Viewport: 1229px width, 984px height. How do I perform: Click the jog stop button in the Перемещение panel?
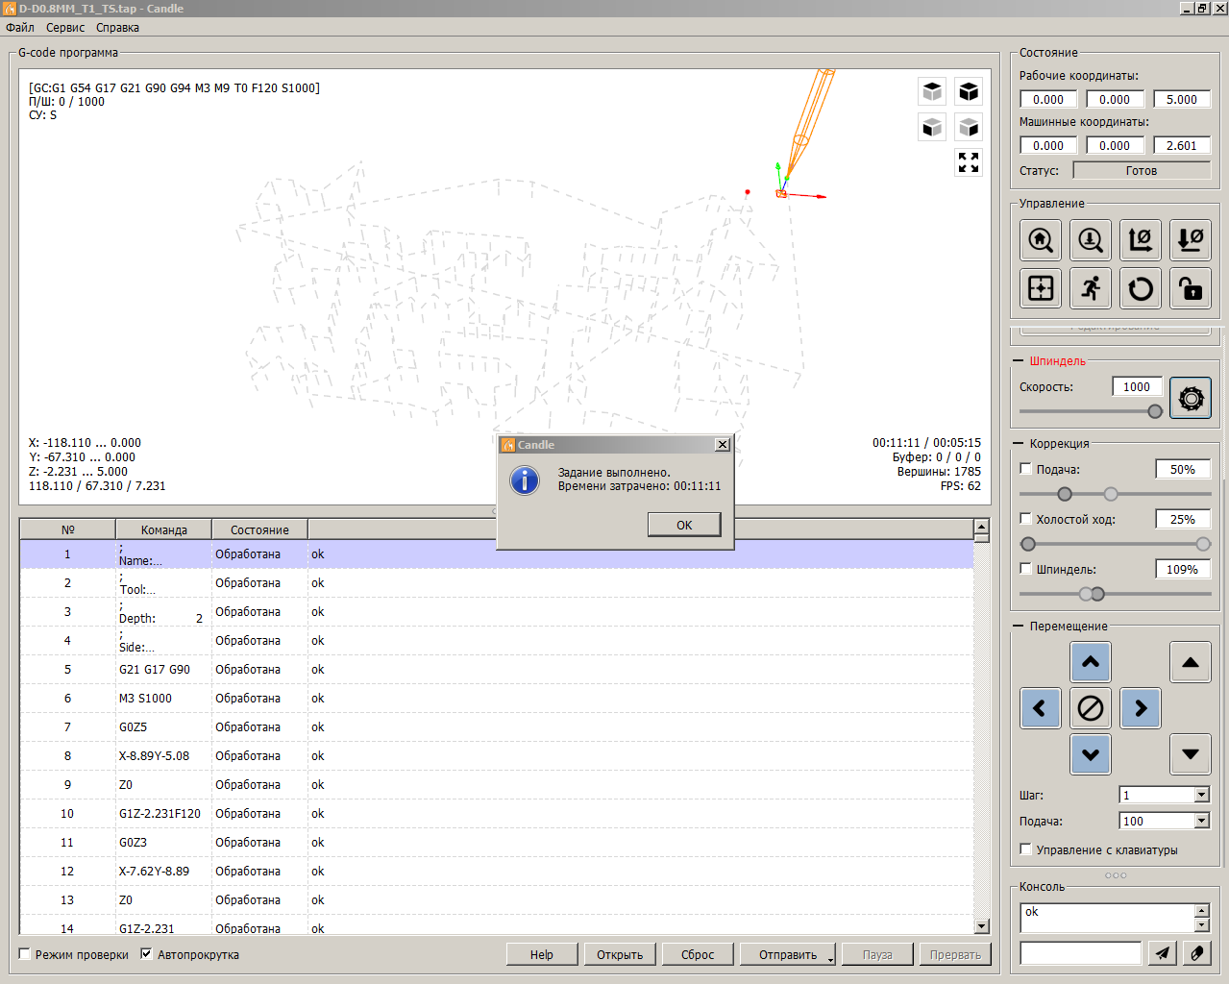pyautogui.click(x=1091, y=708)
